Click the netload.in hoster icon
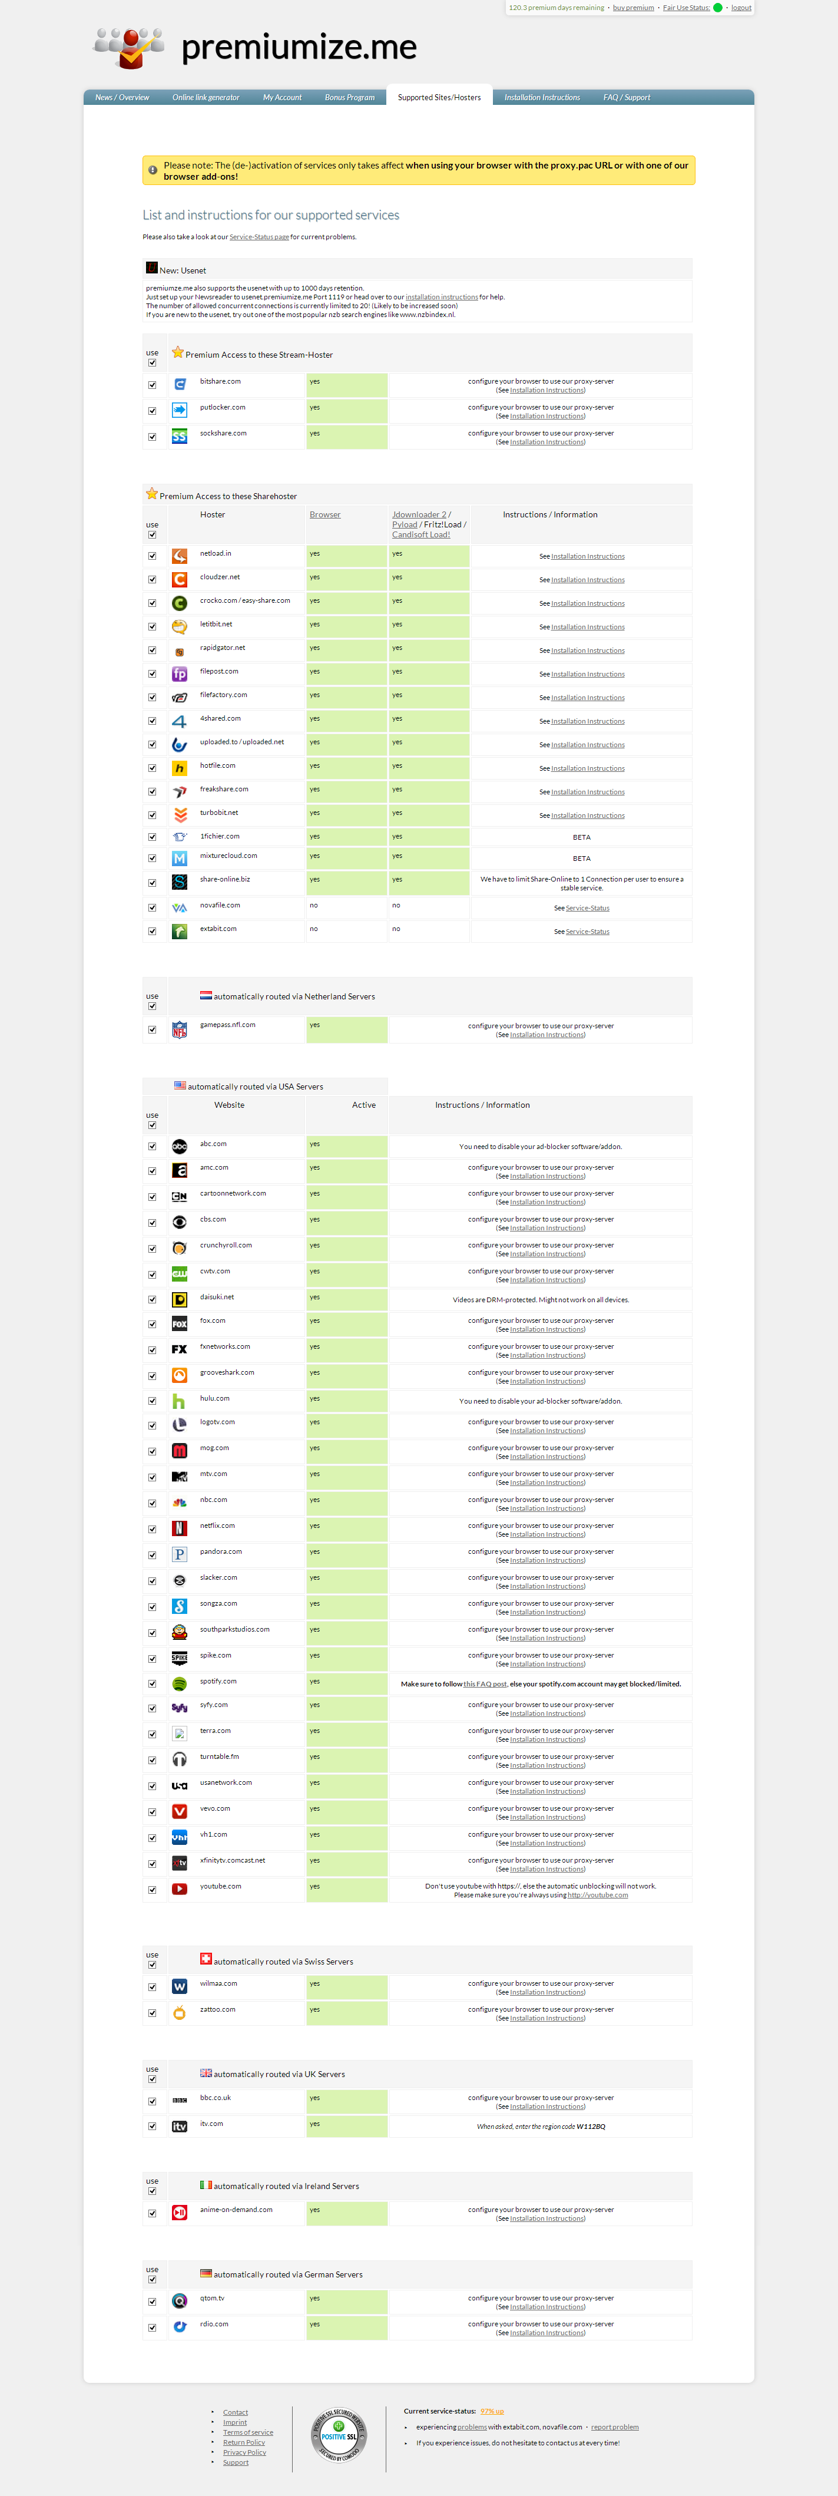This screenshot has width=838, height=2496. click(x=179, y=556)
